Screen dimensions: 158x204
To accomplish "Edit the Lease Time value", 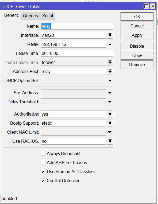I will click(77, 53).
